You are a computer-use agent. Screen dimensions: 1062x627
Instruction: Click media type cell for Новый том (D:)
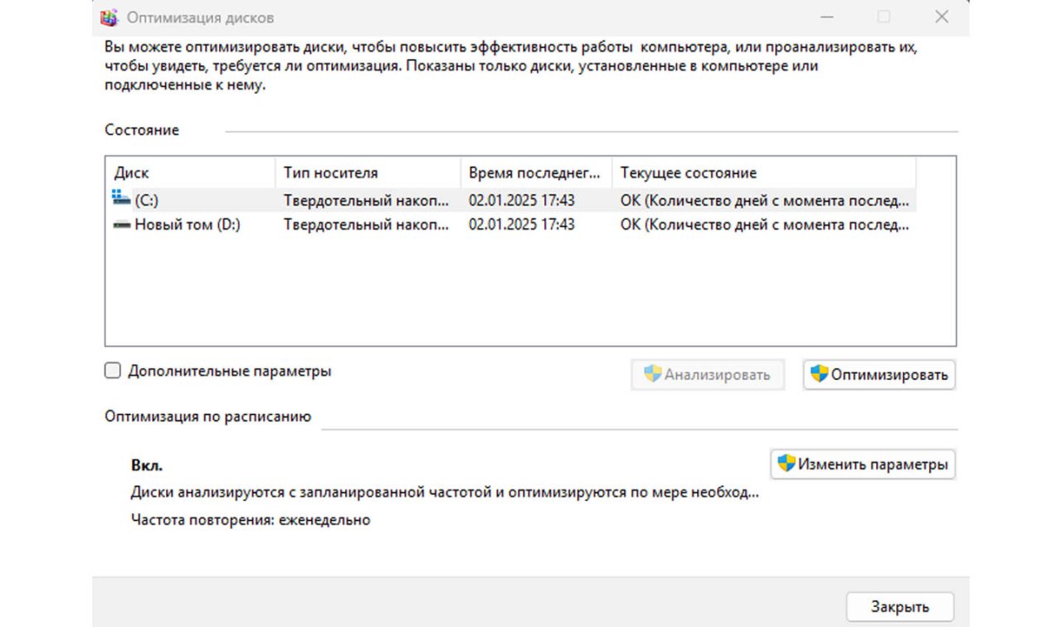pyautogui.click(x=367, y=225)
